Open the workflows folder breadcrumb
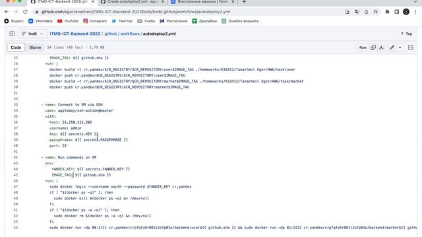This screenshot has width=422, height=237. [x=130, y=34]
